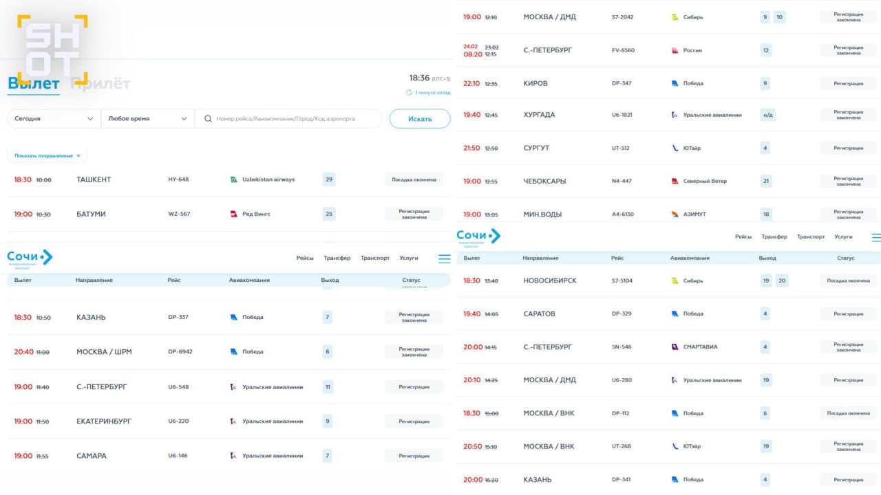This screenshot has width=881, height=495.
Task: Select Уральские авиалинии logo on Хургада flight
Action: (675, 115)
